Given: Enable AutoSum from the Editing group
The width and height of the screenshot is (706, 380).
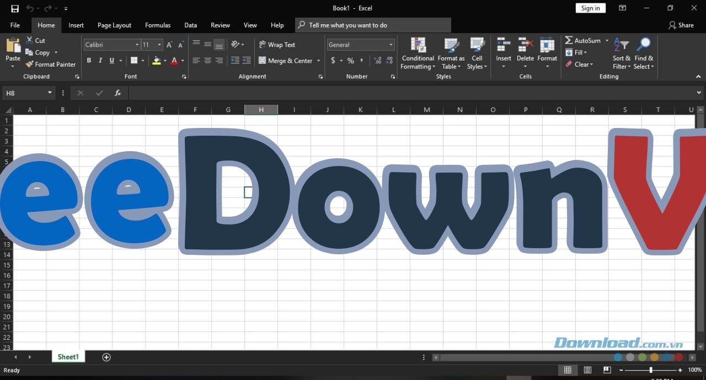Looking at the screenshot, I should pyautogui.click(x=584, y=40).
